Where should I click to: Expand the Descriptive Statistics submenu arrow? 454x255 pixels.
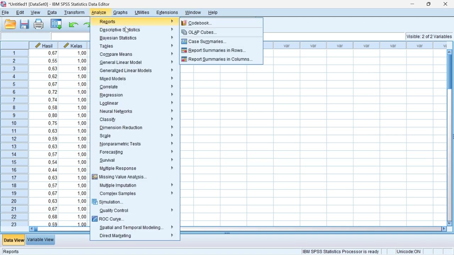[172, 30]
